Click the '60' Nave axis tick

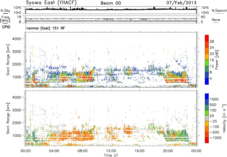pyautogui.click(x=203, y=17)
